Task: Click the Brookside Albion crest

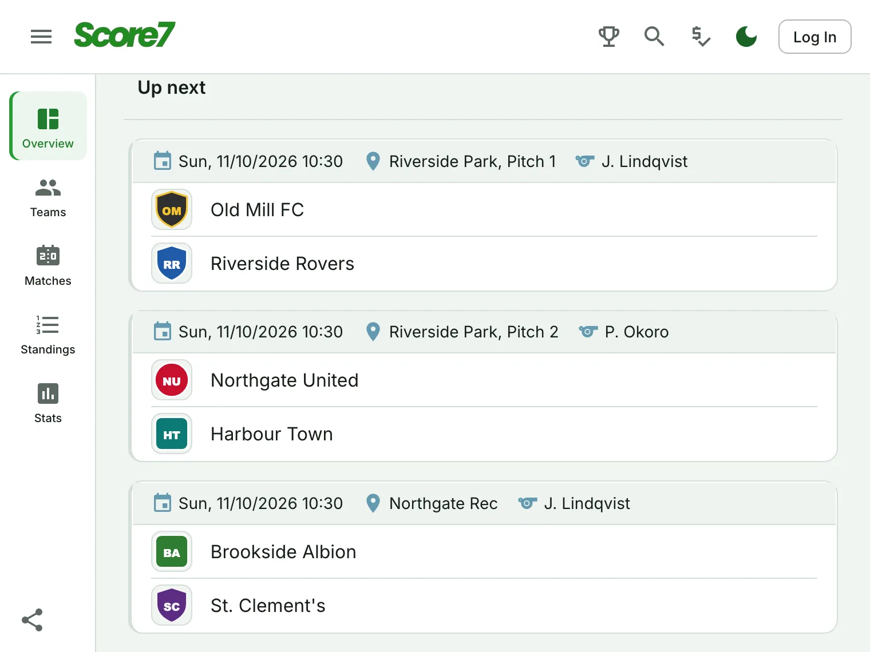Action: click(172, 551)
